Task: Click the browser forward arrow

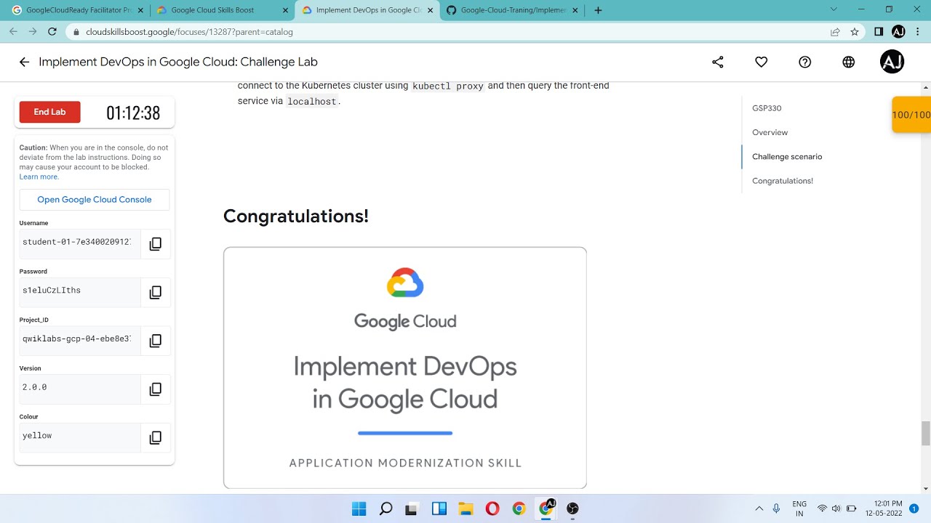Action: tap(33, 32)
